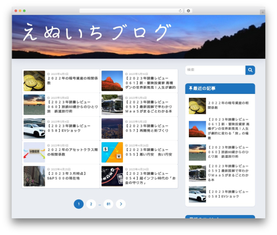Viewport: 277px width, 235px height.
Task: Go to pagination page 2
Action: tap(91, 204)
